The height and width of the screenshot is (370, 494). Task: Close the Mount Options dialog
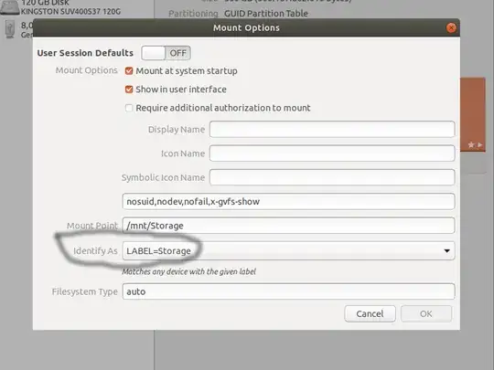coord(451,28)
